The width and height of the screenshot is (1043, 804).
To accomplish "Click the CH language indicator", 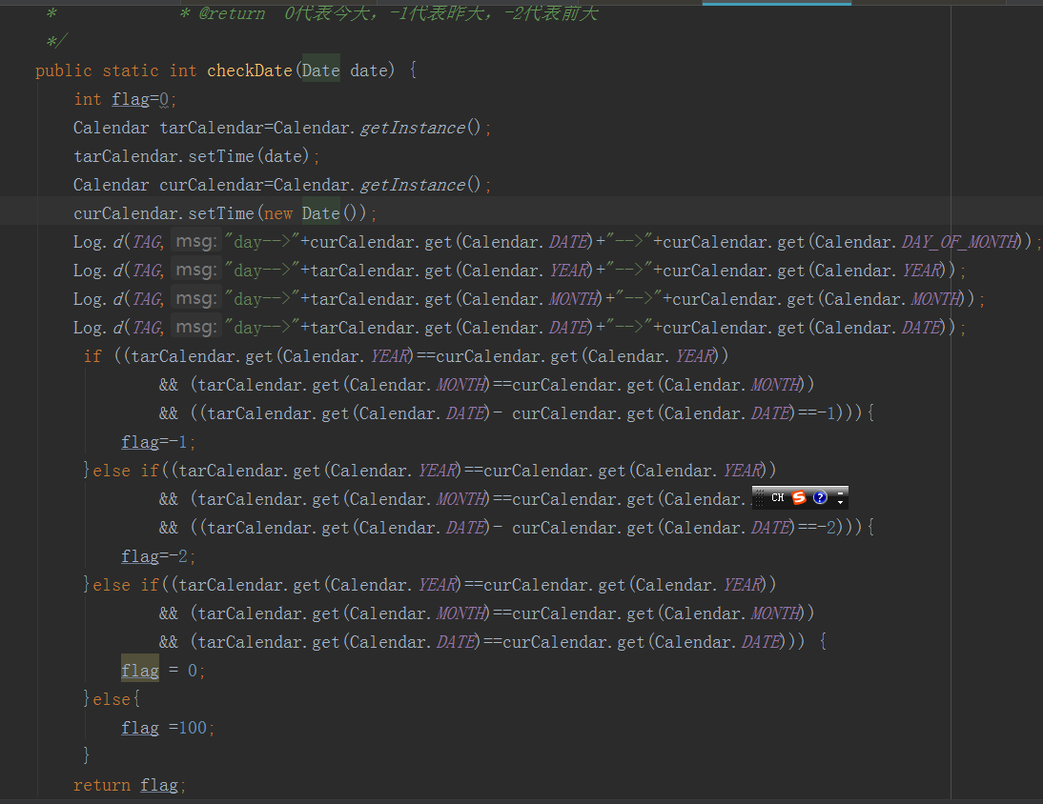I will (777, 497).
